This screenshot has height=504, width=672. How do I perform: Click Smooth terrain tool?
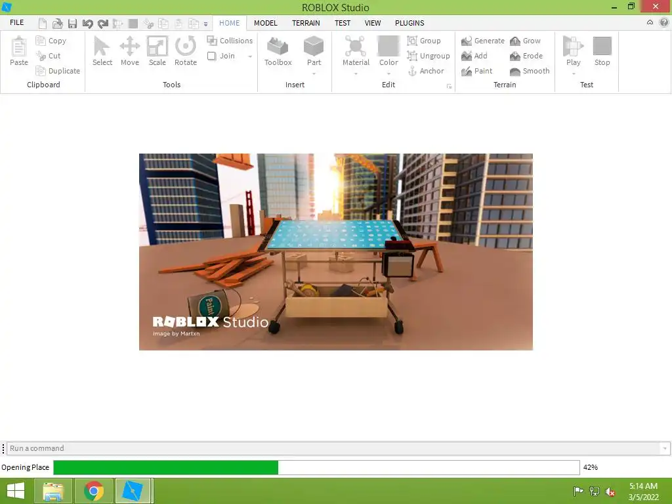(530, 71)
